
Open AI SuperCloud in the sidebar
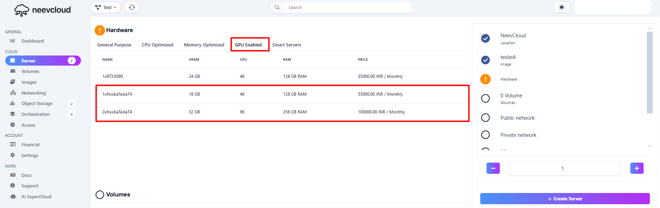coord(36,196)
